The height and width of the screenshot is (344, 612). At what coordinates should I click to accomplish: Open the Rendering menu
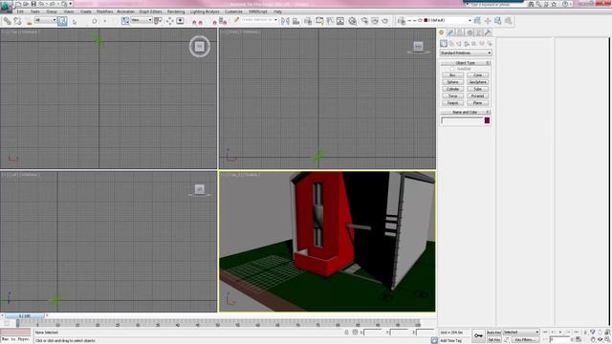click(176, 11)
